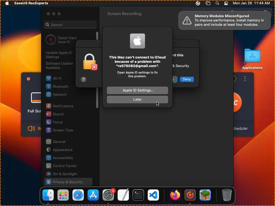Open Trash in the Dock

227,195
